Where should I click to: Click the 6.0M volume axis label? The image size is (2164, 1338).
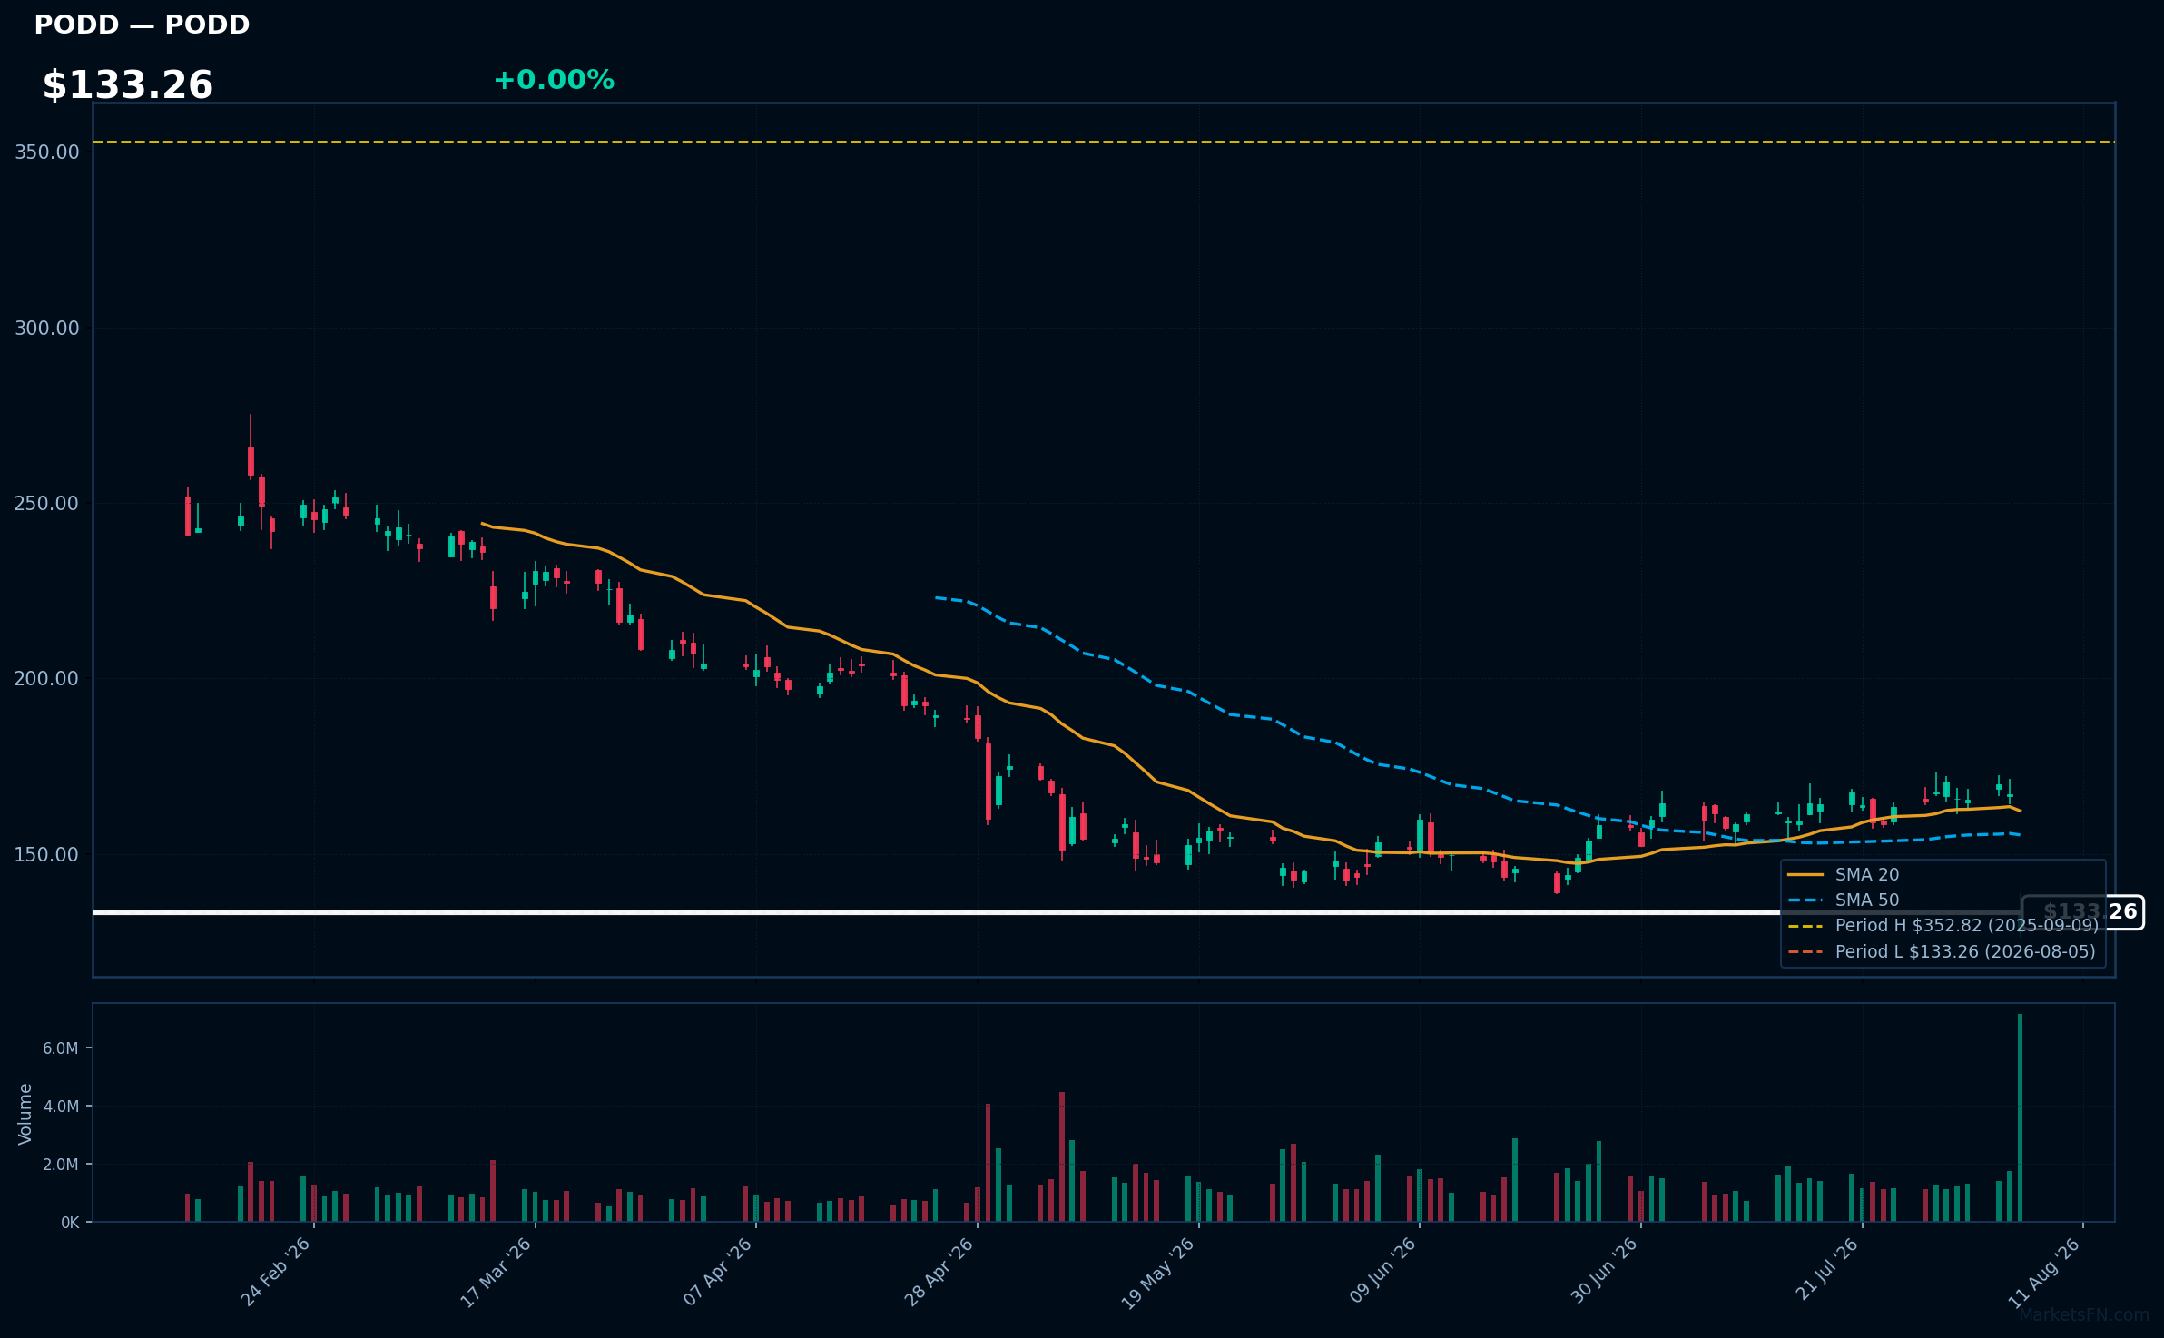coord(61,1048)
